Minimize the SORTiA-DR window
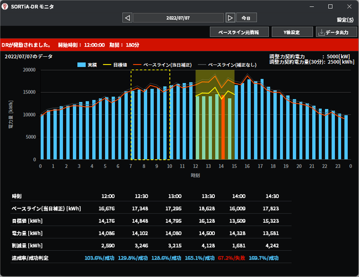The height and width of the screenshot is (277, 359). 312,6
